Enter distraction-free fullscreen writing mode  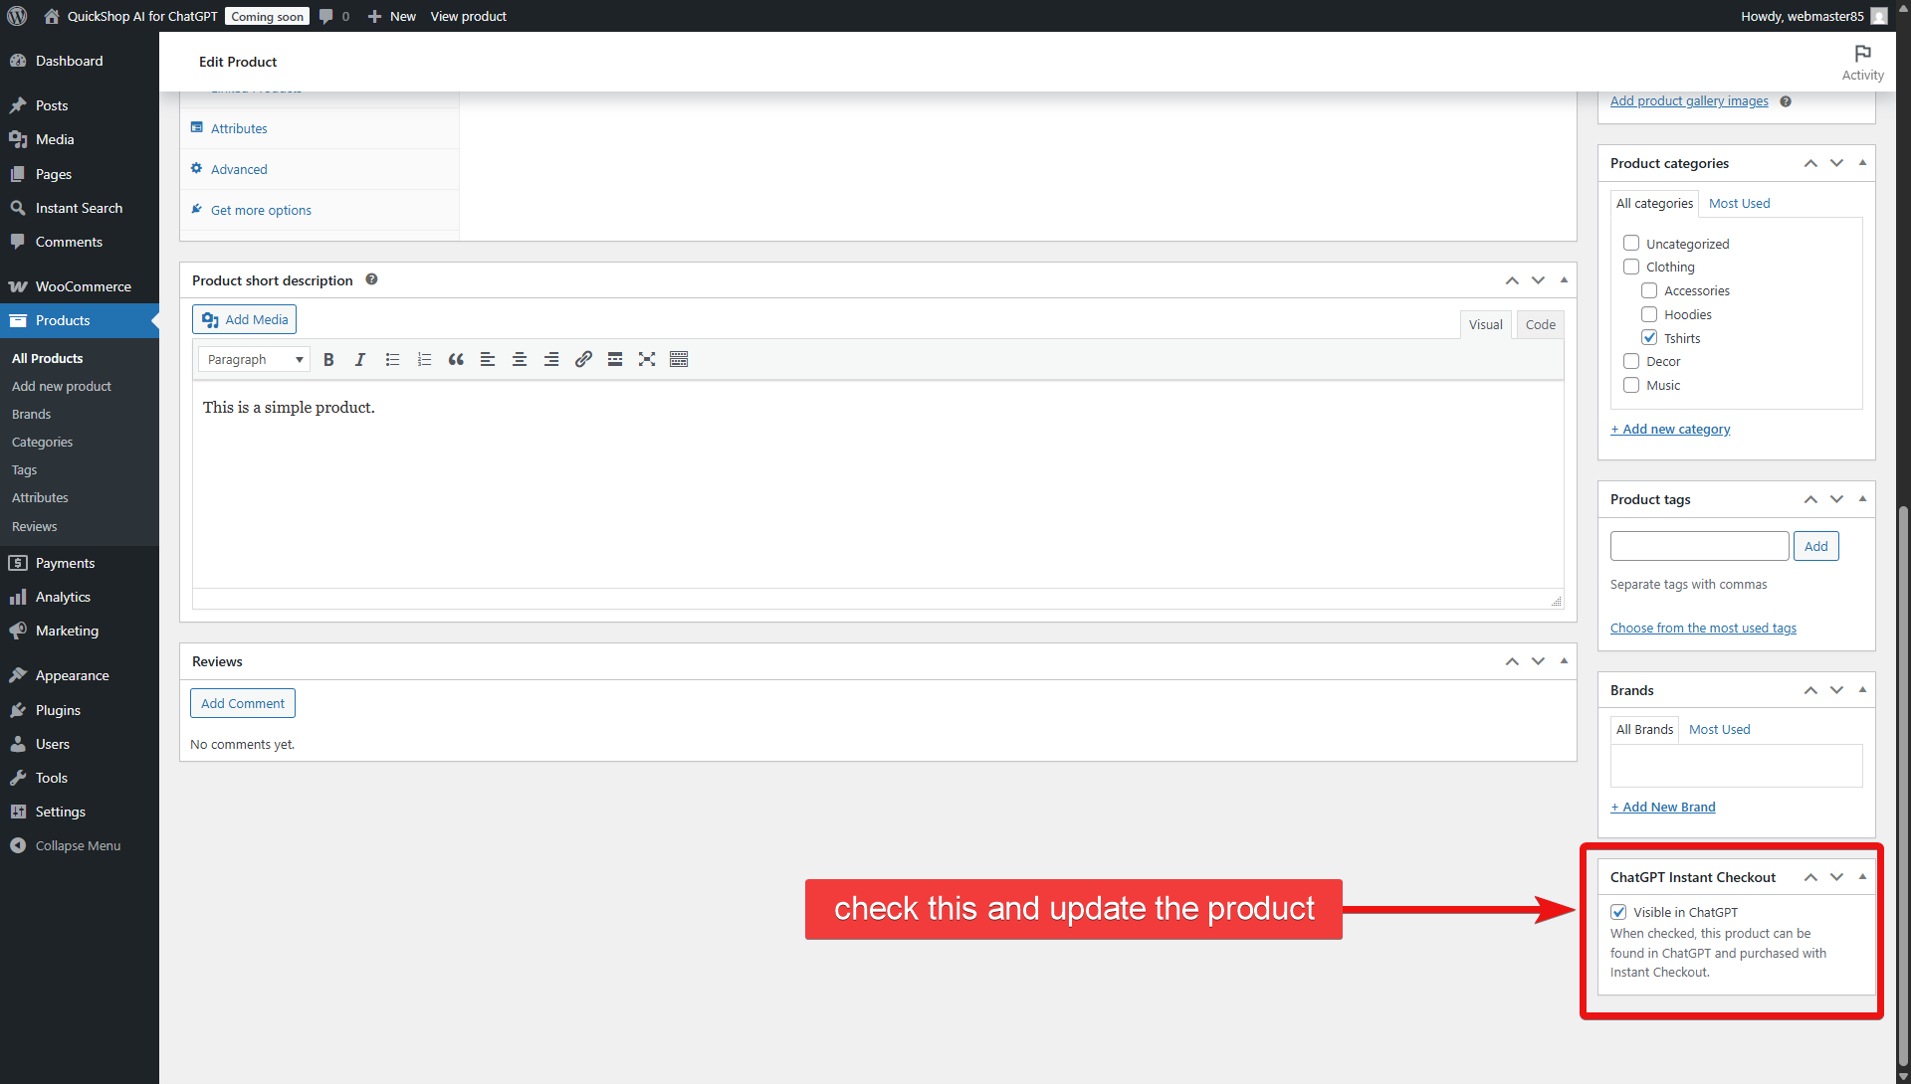tap(647, 359)
